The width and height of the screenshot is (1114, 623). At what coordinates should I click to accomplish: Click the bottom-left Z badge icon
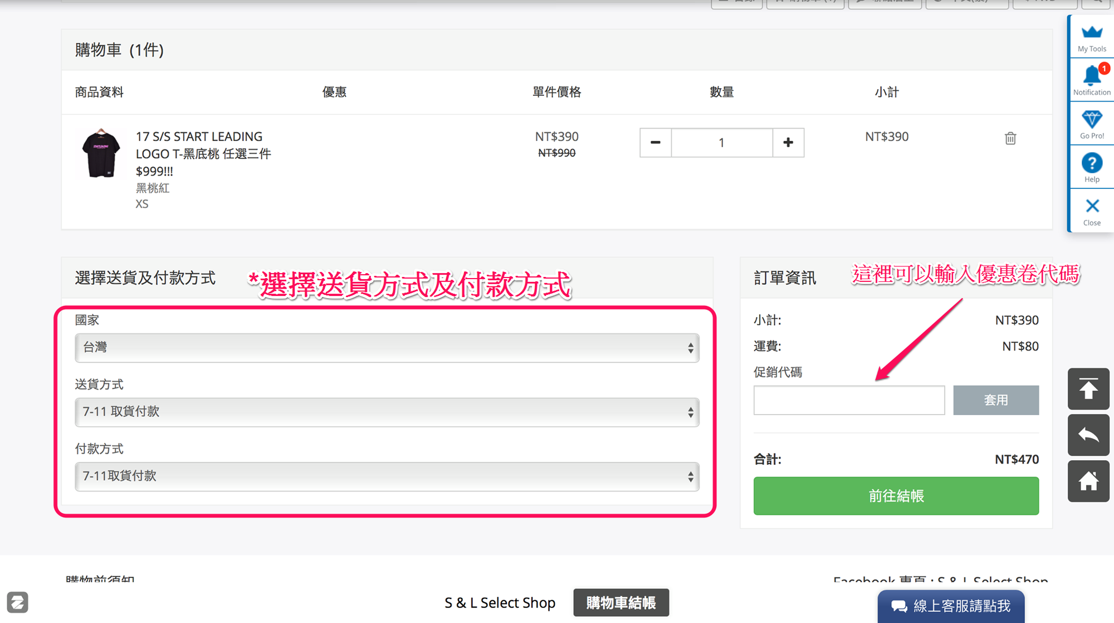click(17, 602)
